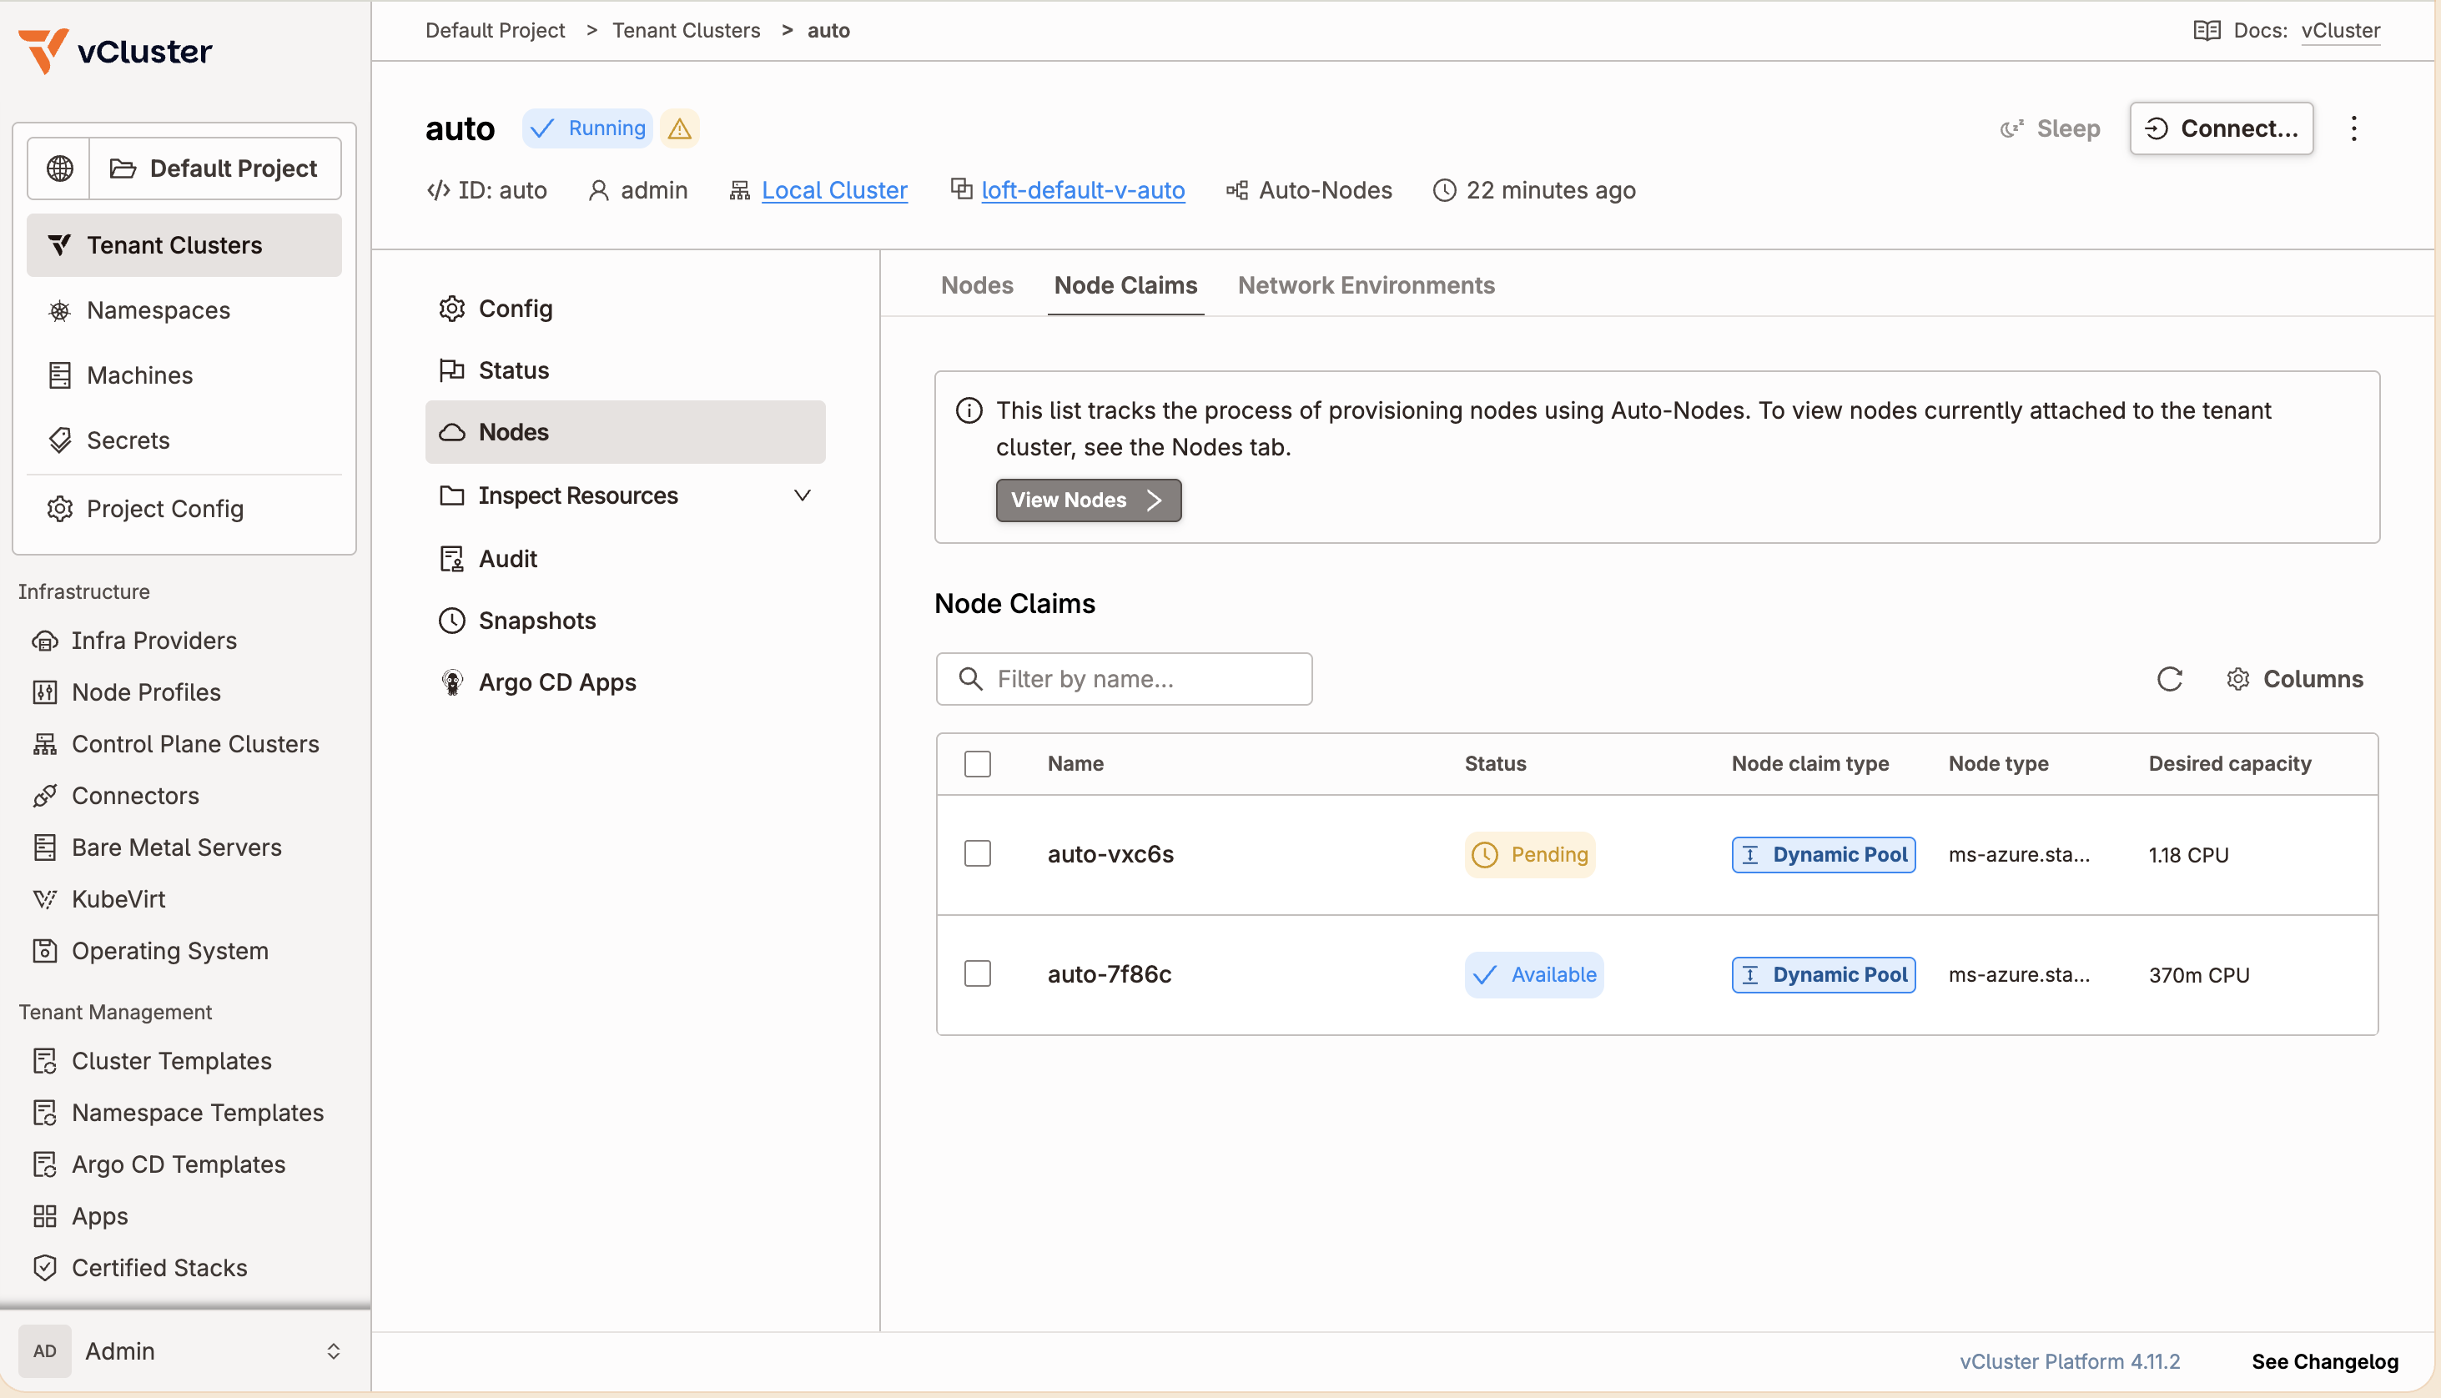Screen dimensions: 2441x1398
Task: Click the Filter by name field
Action: coord(1124,679)
